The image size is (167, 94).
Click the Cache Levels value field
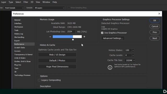128,55
